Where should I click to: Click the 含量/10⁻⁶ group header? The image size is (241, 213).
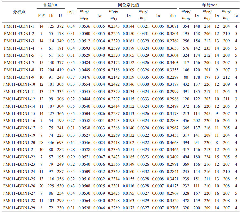tap(51, 5)
